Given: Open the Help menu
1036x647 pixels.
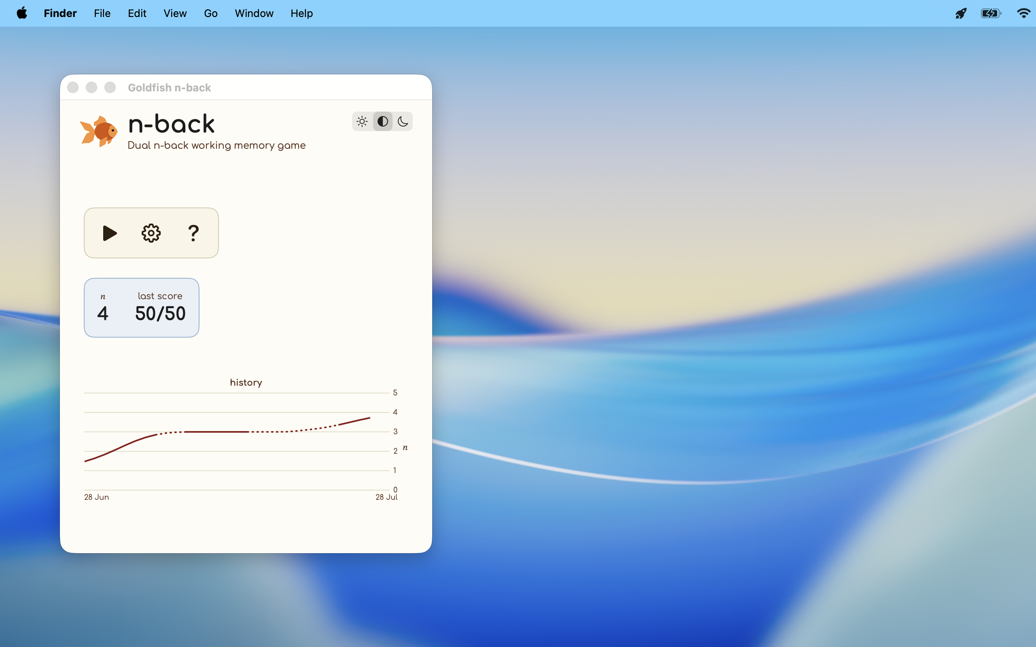Looking at the screenshot, I should tap(302, 13).
